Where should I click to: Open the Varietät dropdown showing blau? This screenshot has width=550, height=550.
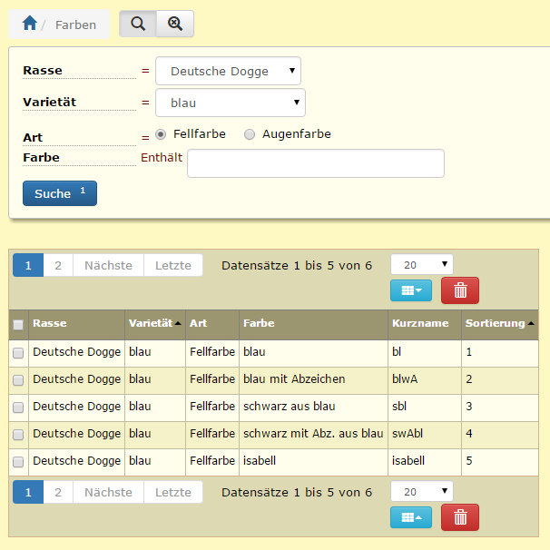[231, 103]
